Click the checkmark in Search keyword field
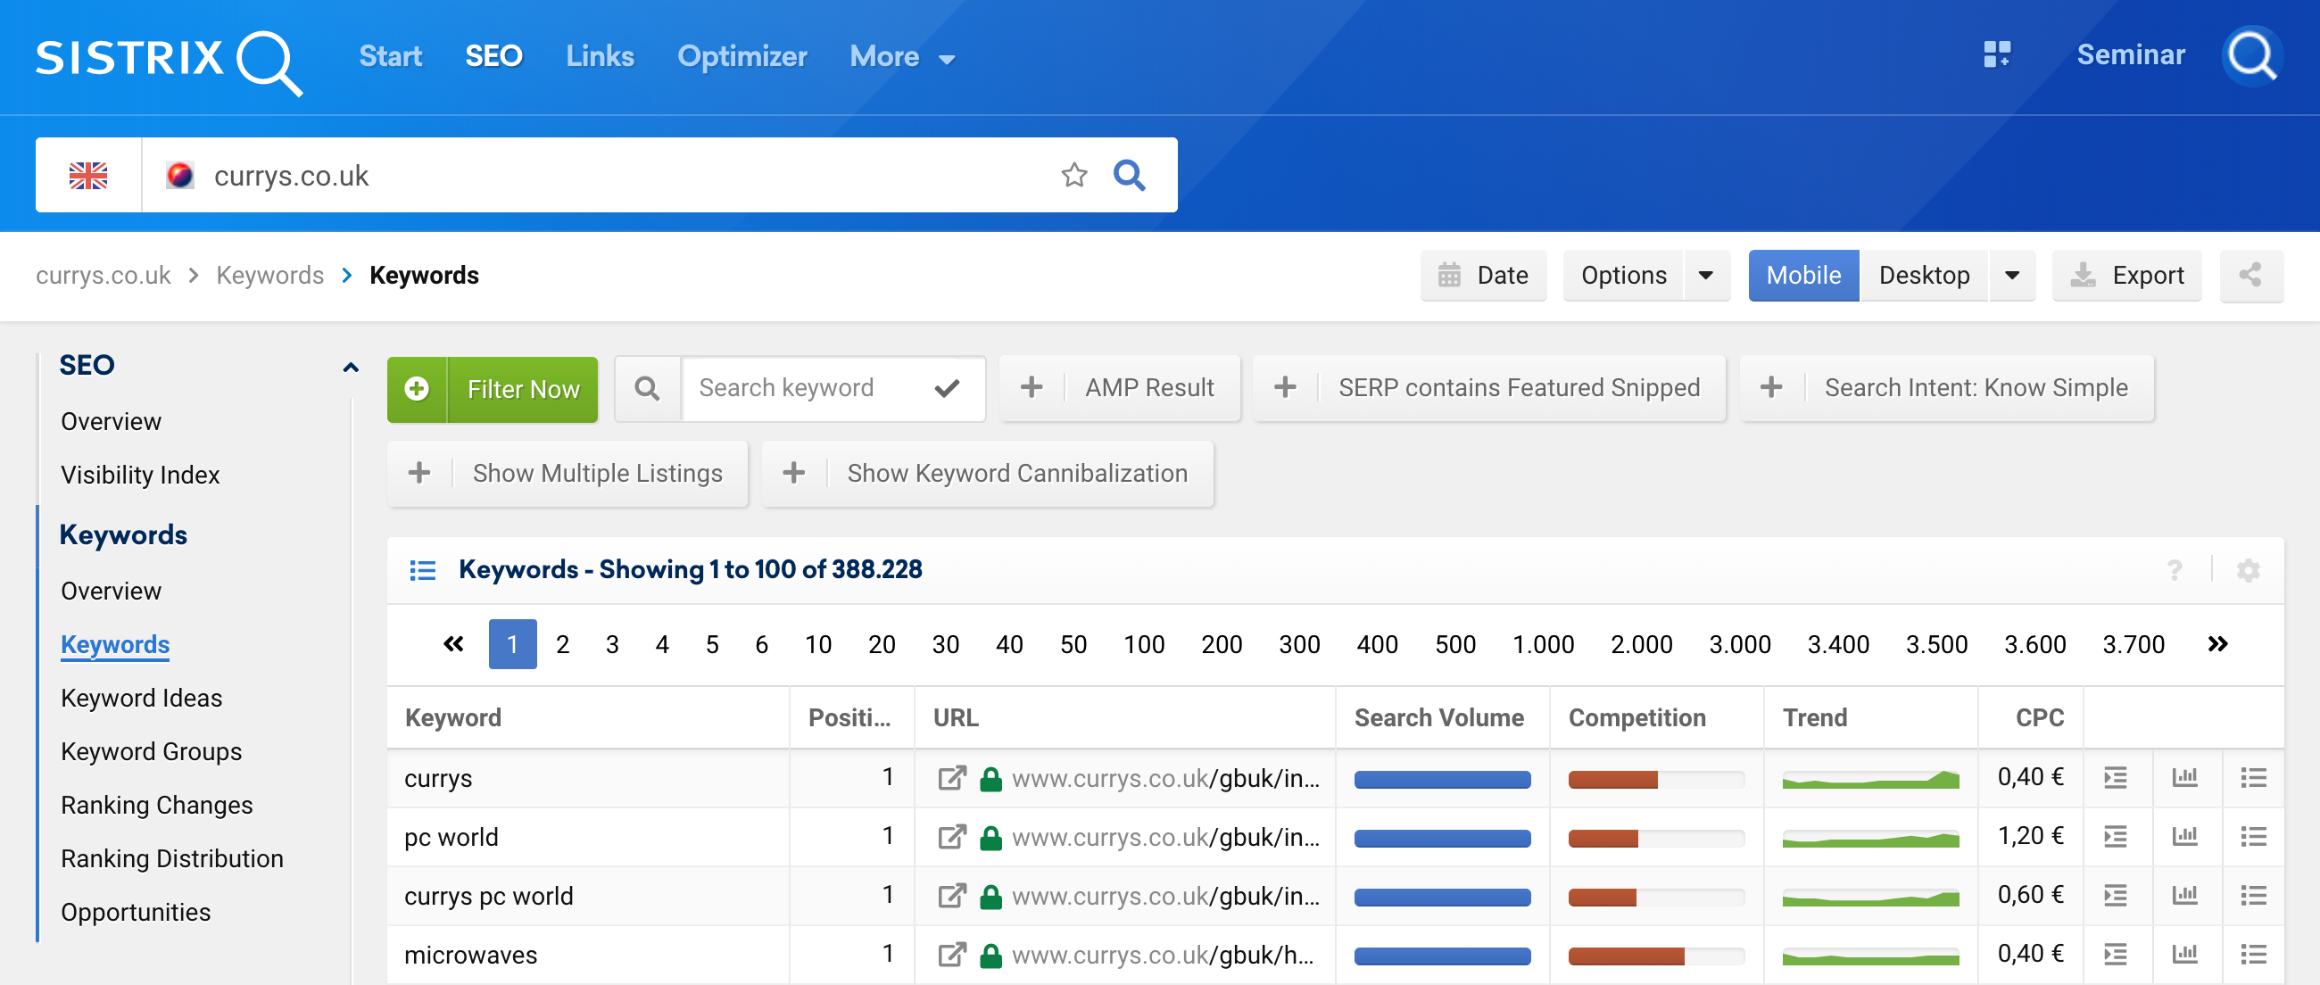 pyautogui.click(x=947, y=388)
